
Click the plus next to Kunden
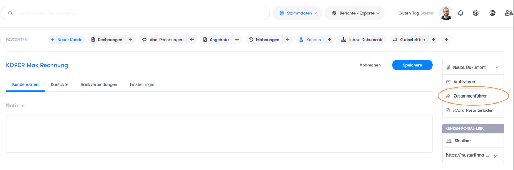coord(329,40)
